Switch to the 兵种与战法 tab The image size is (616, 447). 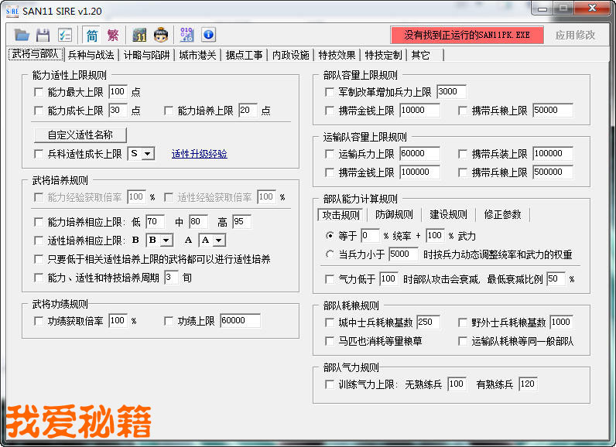pyautogui.click(x=91, y=55)
